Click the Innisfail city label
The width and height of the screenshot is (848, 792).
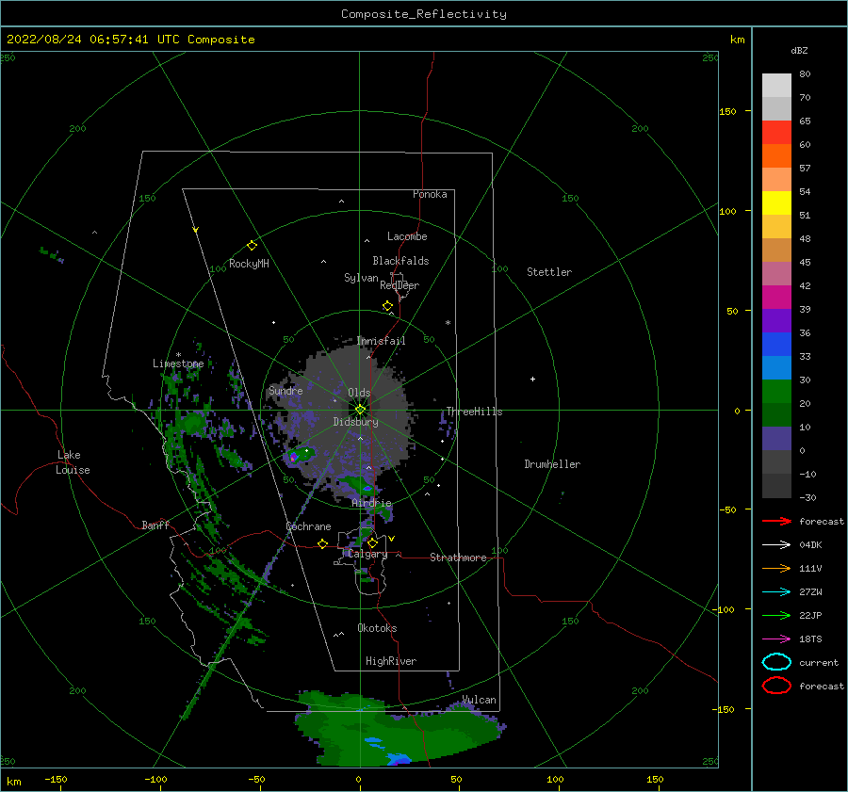(381, 341)
